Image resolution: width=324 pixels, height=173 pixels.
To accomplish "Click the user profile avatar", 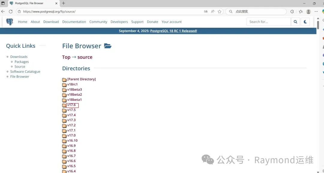I will (x=308, y=12).
